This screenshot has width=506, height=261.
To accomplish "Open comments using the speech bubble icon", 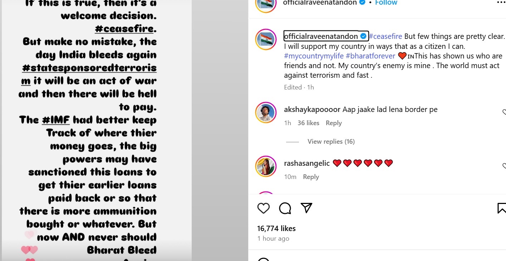I will pos(285,208).
